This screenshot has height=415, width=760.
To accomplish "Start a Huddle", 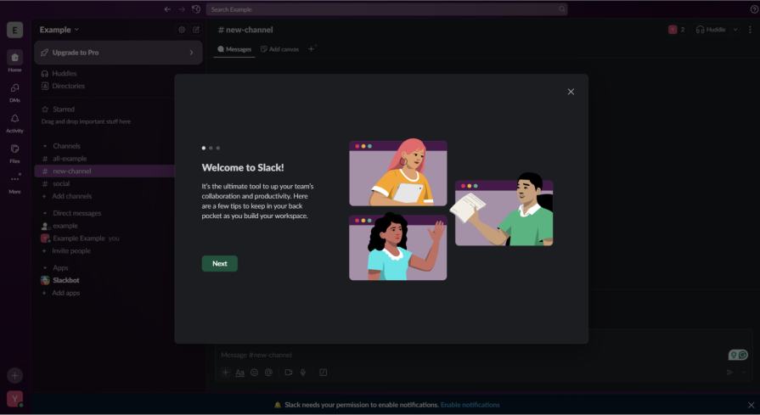I will click(x=711, y=30).
